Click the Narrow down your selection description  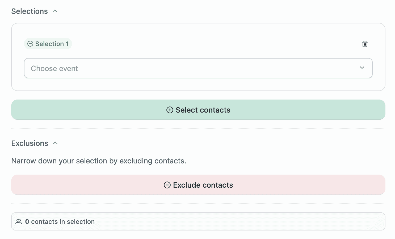(99, 161)
